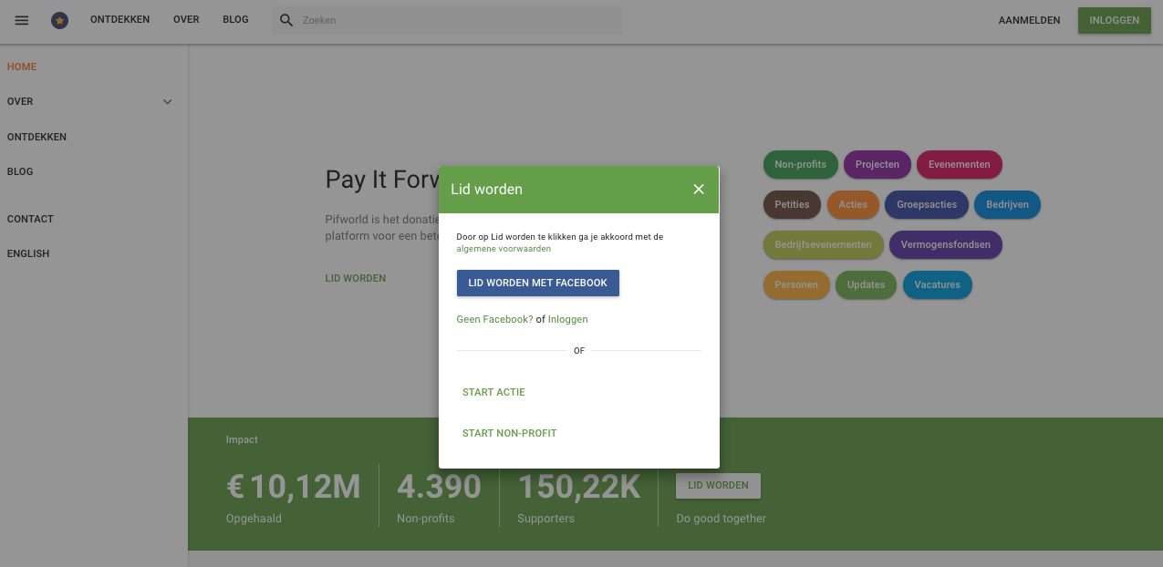Click the Do good together text

point(721,519)
